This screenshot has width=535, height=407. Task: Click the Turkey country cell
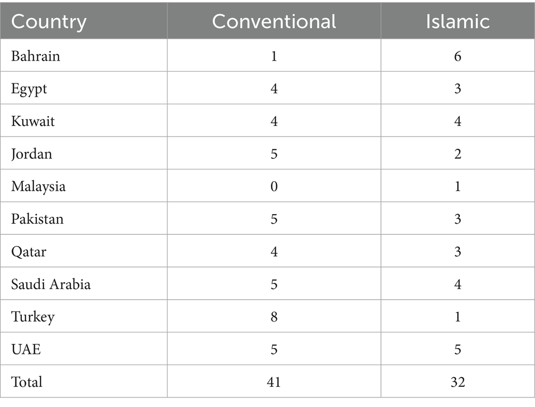(x=32, y=317)
